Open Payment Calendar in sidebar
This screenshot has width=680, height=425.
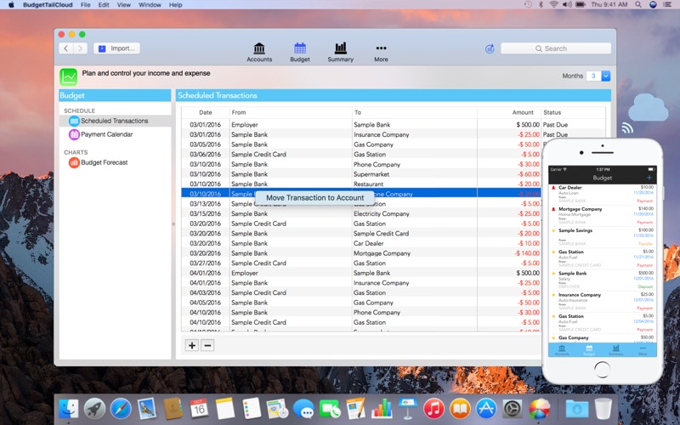tap(106, 134)
